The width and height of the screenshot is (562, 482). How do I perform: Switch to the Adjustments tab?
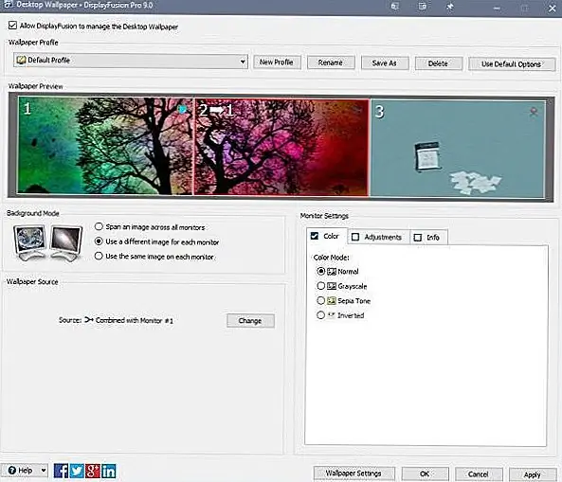point(378,237)
